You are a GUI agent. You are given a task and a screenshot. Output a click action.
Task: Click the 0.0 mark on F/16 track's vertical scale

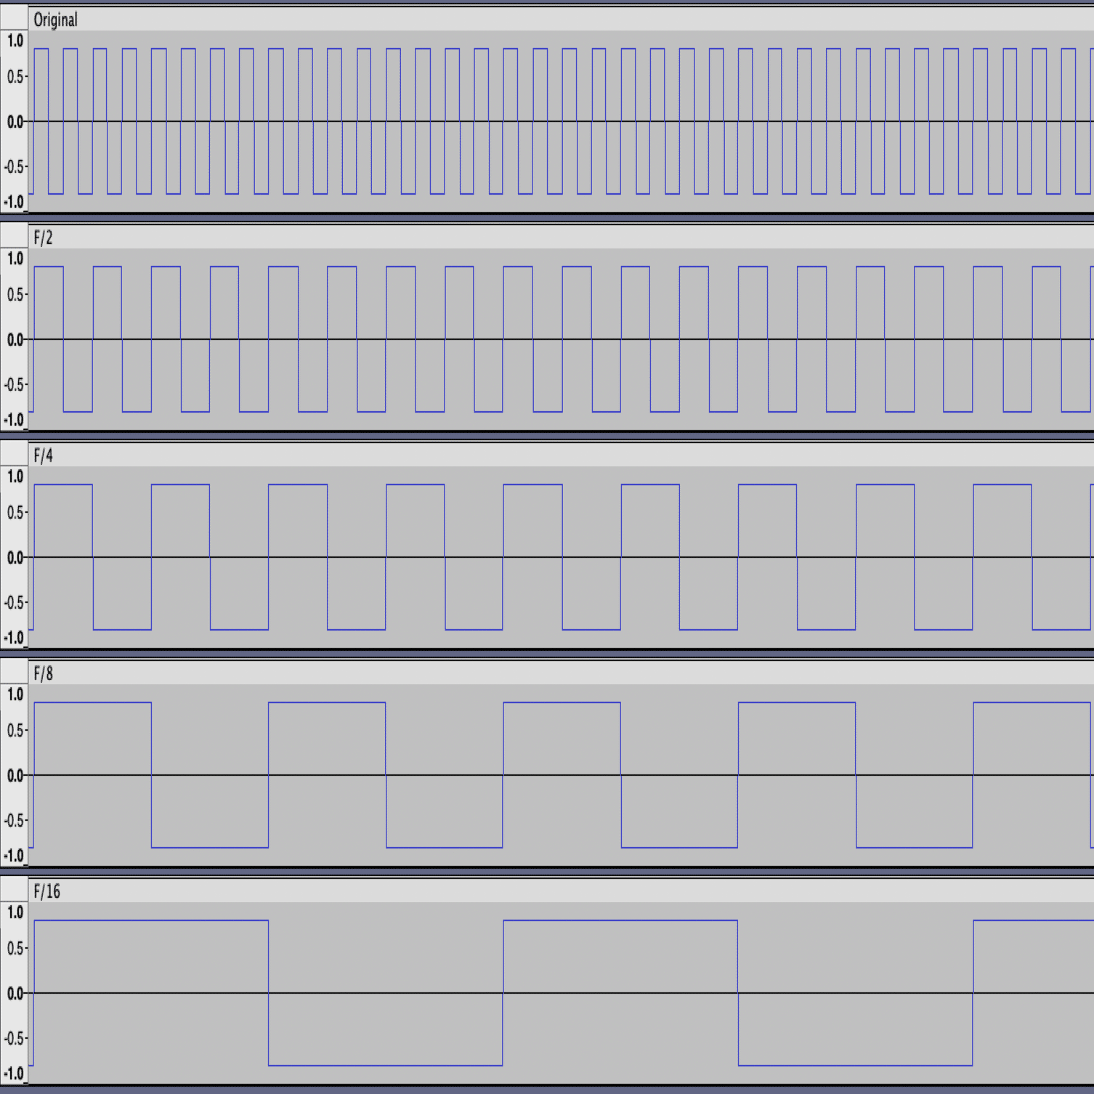click(15, 994)
